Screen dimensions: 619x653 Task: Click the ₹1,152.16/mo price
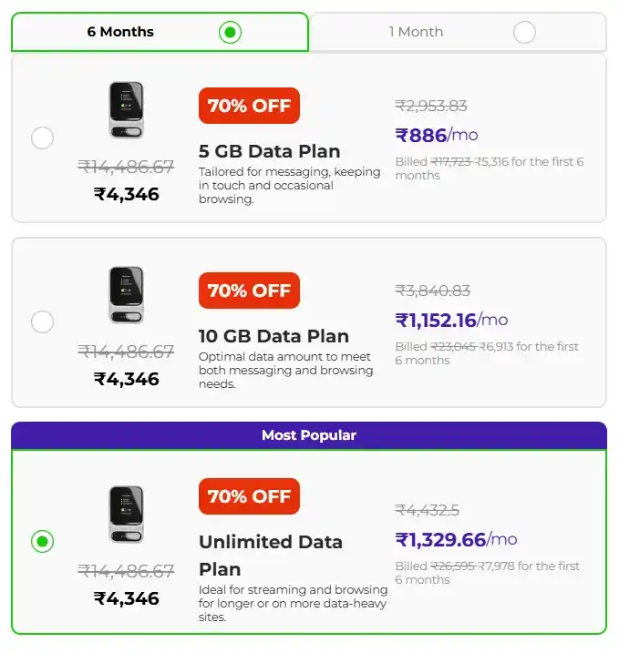point(450,320)
